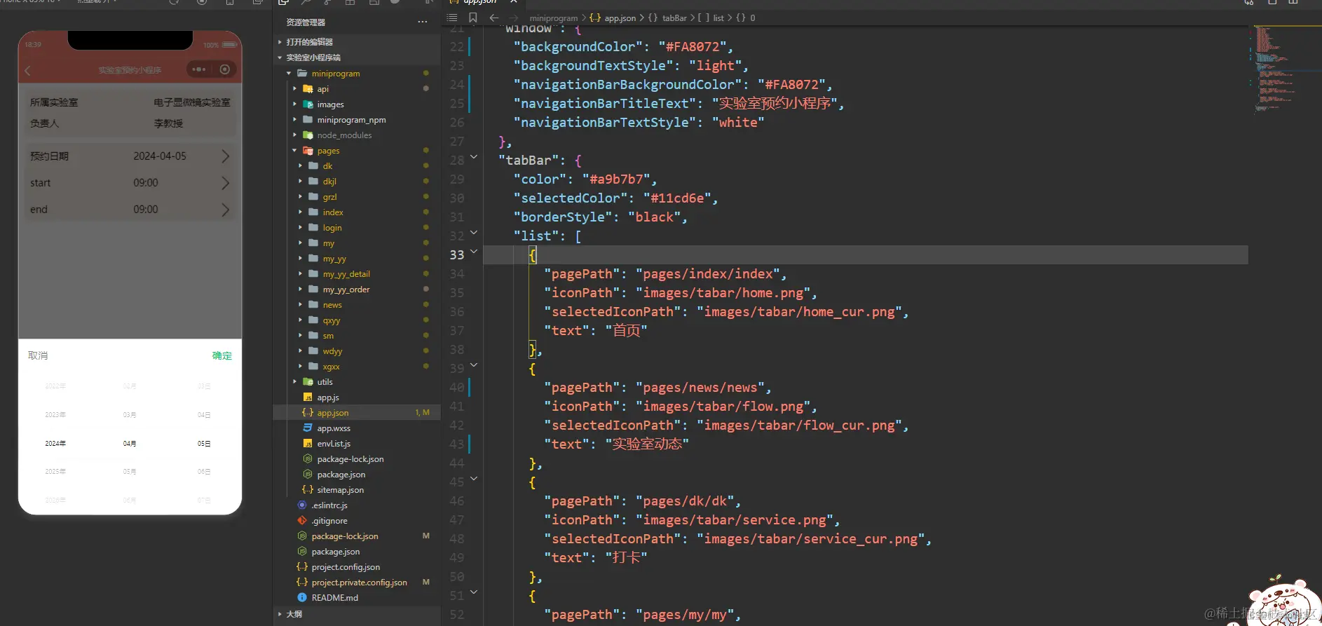Tap the back arrow in simulator navigation bar
Image resolution: width=1322 pixels, height=626 pixels.
tap(28, 70)
